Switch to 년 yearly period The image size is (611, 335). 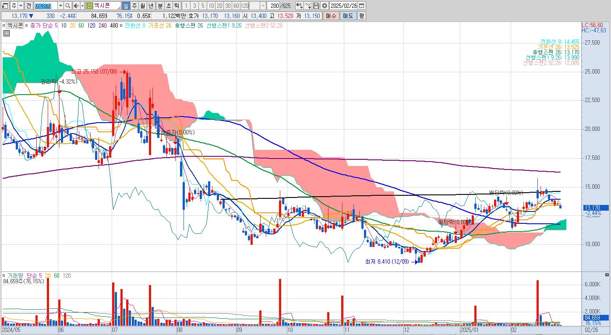click(x=151, y=6)
